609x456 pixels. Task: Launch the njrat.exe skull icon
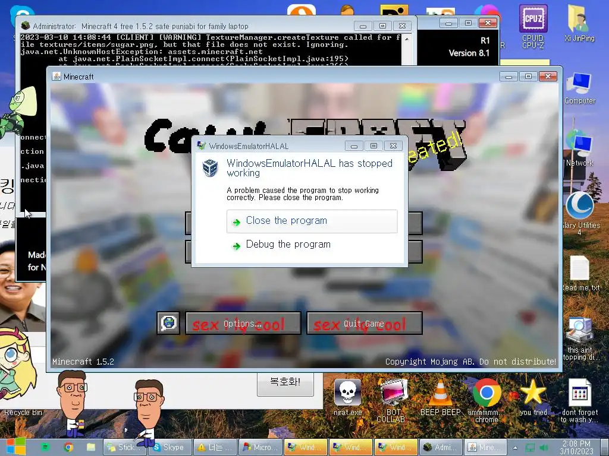[x=347, y=397]
